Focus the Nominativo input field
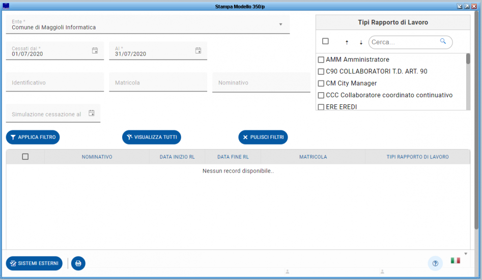Viewport: 482px width, 280px height. point(261,82)
